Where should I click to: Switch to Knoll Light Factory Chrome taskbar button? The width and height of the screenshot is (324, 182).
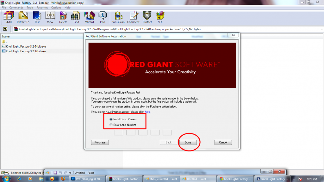[235, 179]
